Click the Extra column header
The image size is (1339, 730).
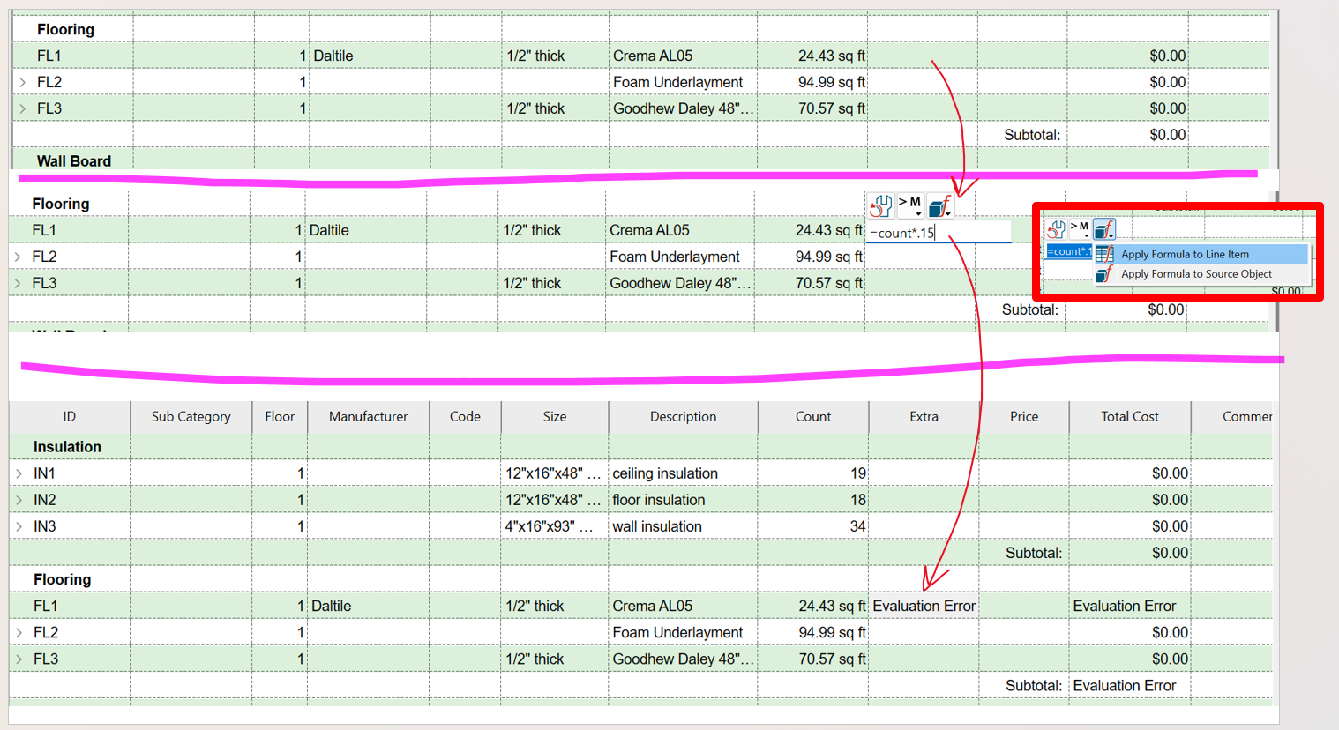click(924, 416)
